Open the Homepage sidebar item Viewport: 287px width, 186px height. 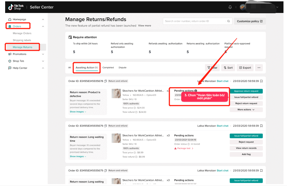pyautogui.click(x=19, y=19)
